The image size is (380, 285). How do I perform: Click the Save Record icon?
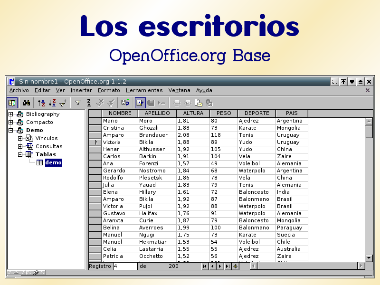coord(151,103)
